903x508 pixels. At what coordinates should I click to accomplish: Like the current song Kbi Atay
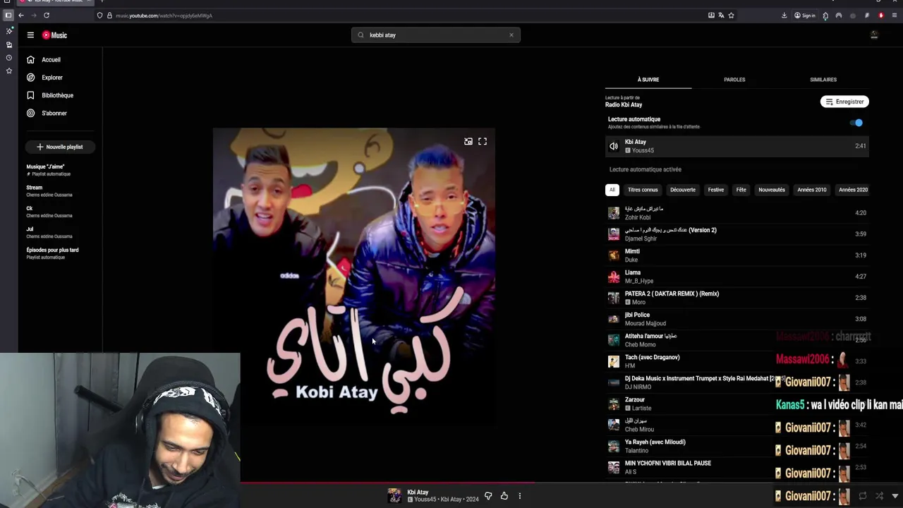coord(504,496)
